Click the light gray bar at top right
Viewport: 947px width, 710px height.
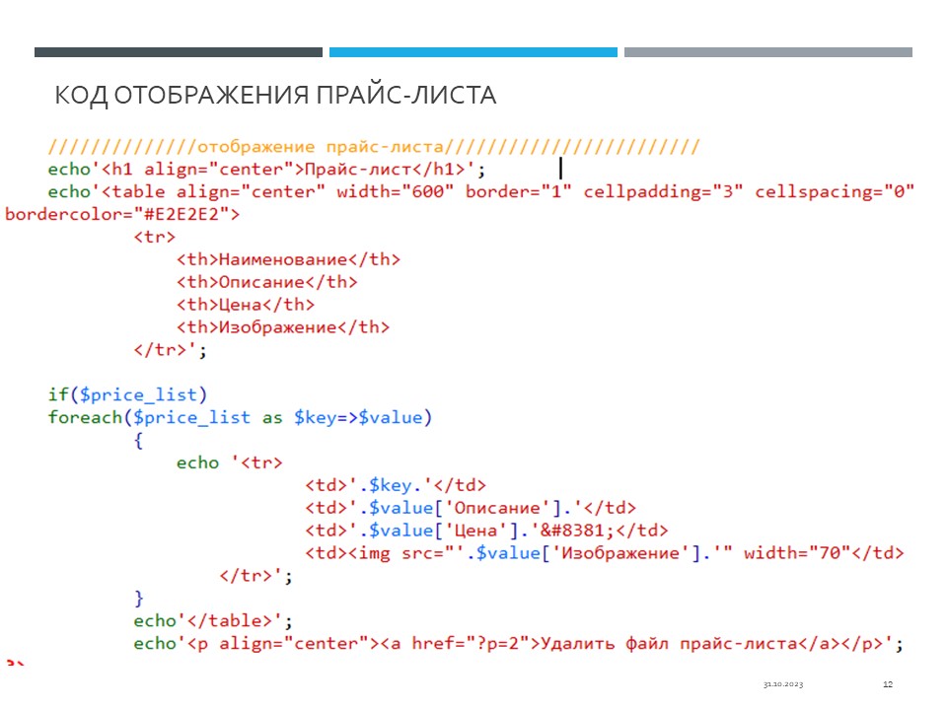(767, 52)
